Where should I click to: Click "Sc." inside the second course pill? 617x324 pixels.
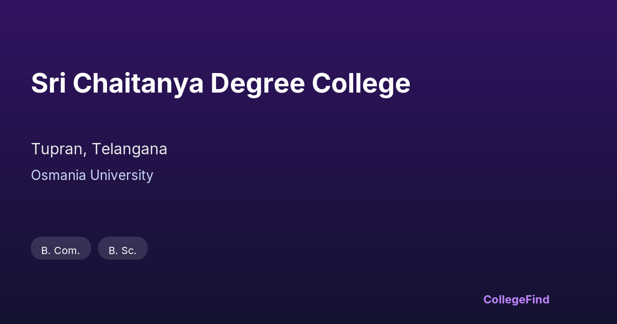pos(129,250)
